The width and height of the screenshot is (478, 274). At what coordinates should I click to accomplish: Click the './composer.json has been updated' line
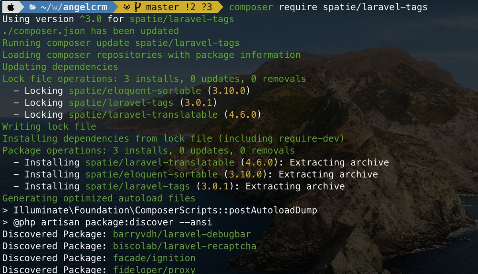(90, 31)
